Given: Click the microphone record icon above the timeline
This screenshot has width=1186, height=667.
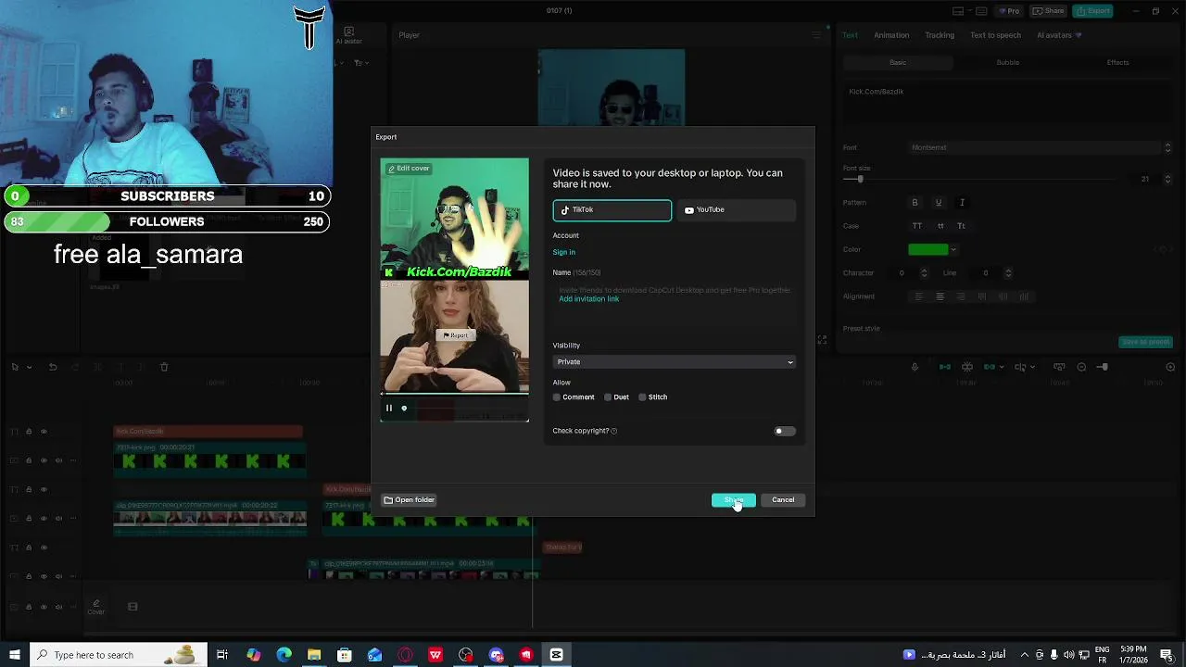Looking at the screenshot, I should pos(915,367).
